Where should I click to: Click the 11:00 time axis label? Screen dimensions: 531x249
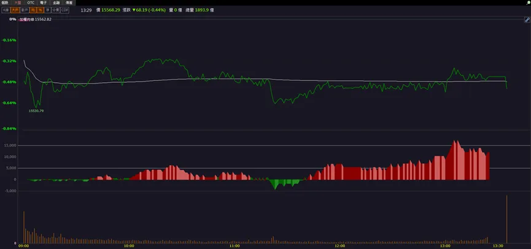coord(234,246)
